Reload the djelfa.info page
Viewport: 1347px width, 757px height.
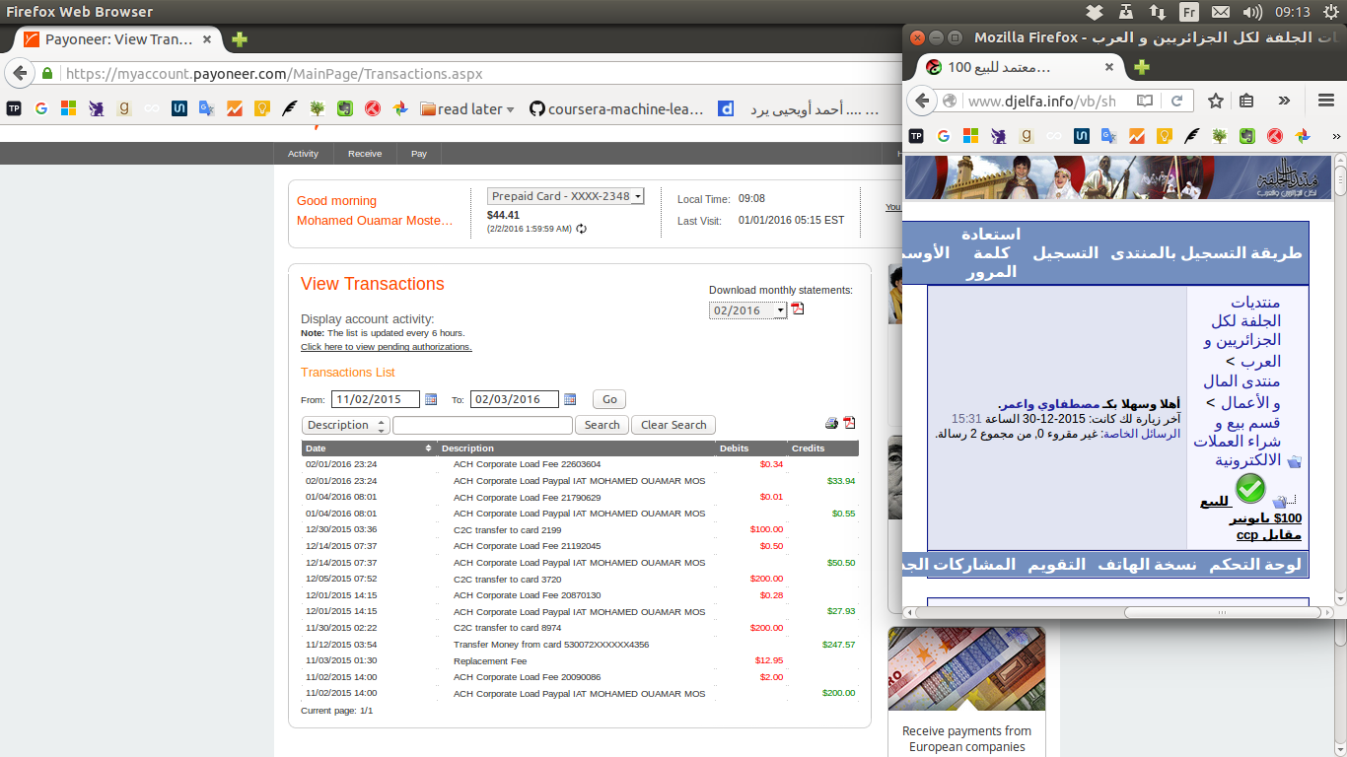[1176, 101]
